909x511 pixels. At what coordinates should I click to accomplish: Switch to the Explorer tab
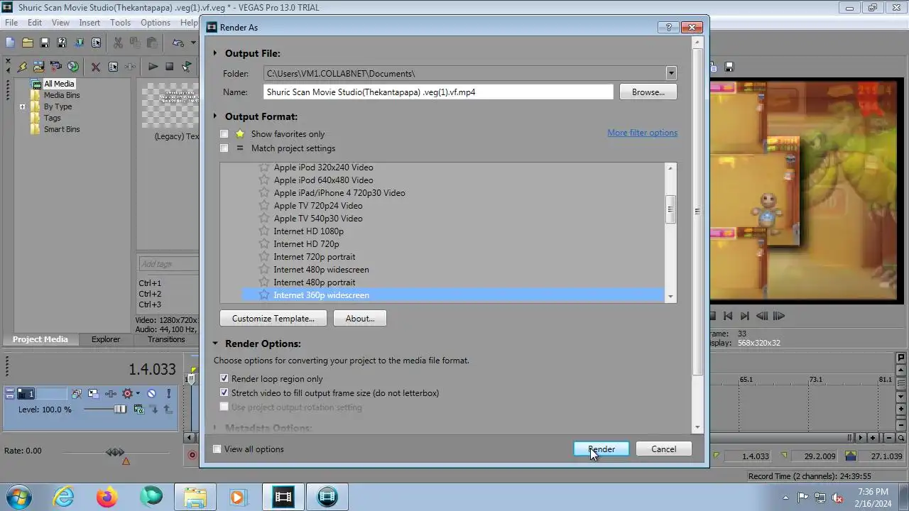[x=106, y=339]
